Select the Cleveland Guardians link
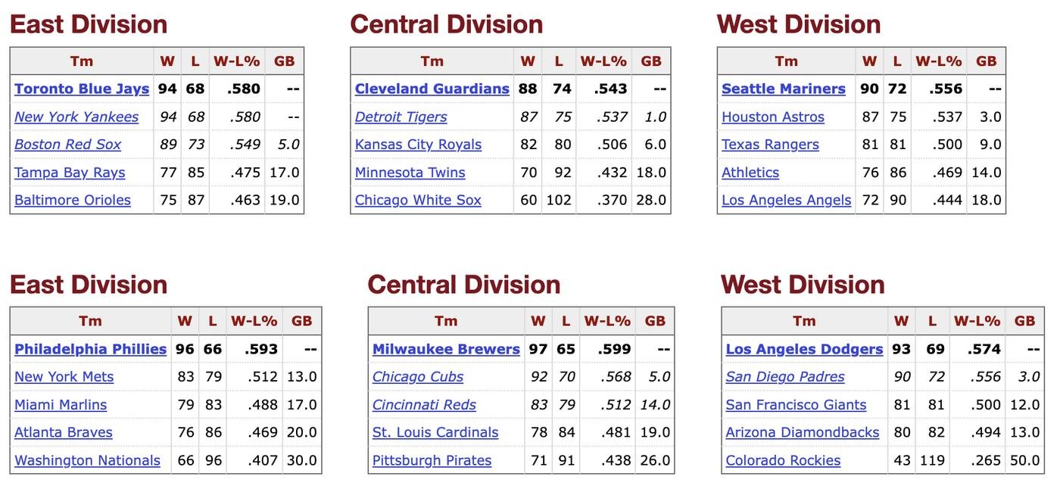Image resolution: width=1060 pixels, height=489 pixels. click(x=432, y=89)
